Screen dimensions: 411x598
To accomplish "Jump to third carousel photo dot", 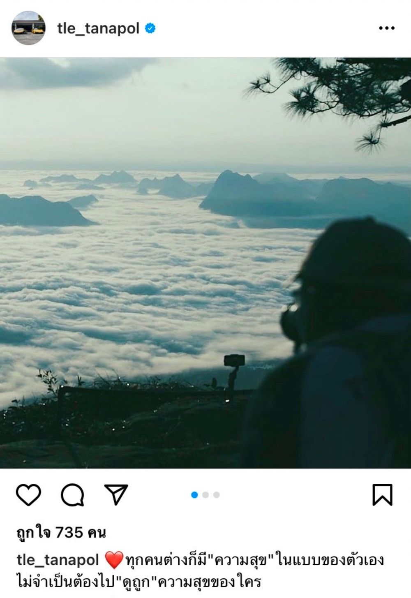I will point(216,495).
